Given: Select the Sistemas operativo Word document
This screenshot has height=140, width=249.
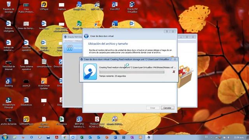Looking at the screenshot, I should tap(26, 45).
